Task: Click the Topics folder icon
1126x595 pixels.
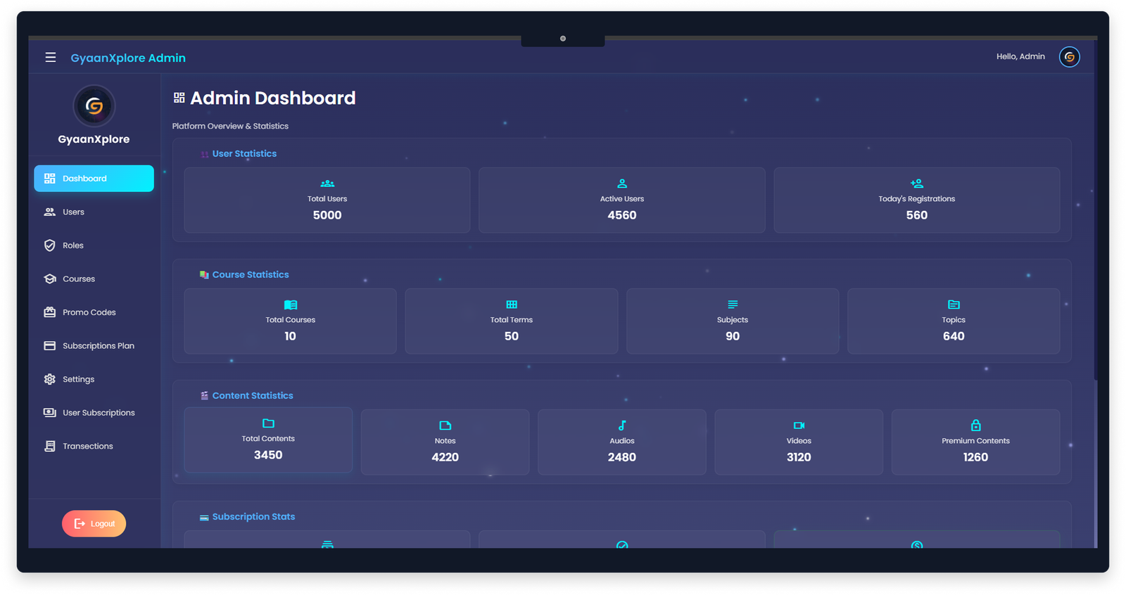Action: pyautogui.click(x=954, y=305)
